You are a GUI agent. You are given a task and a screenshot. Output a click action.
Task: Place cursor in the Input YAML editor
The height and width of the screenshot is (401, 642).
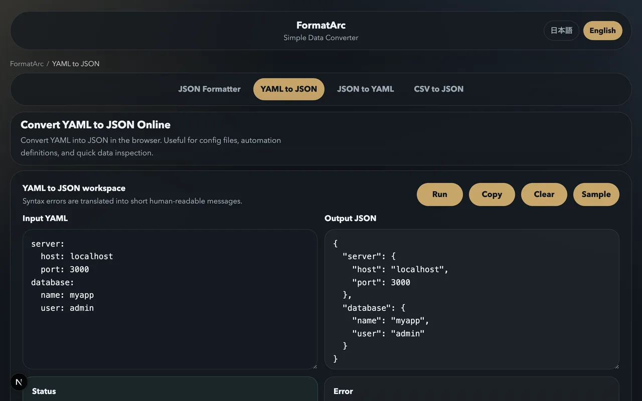point(170,301)
